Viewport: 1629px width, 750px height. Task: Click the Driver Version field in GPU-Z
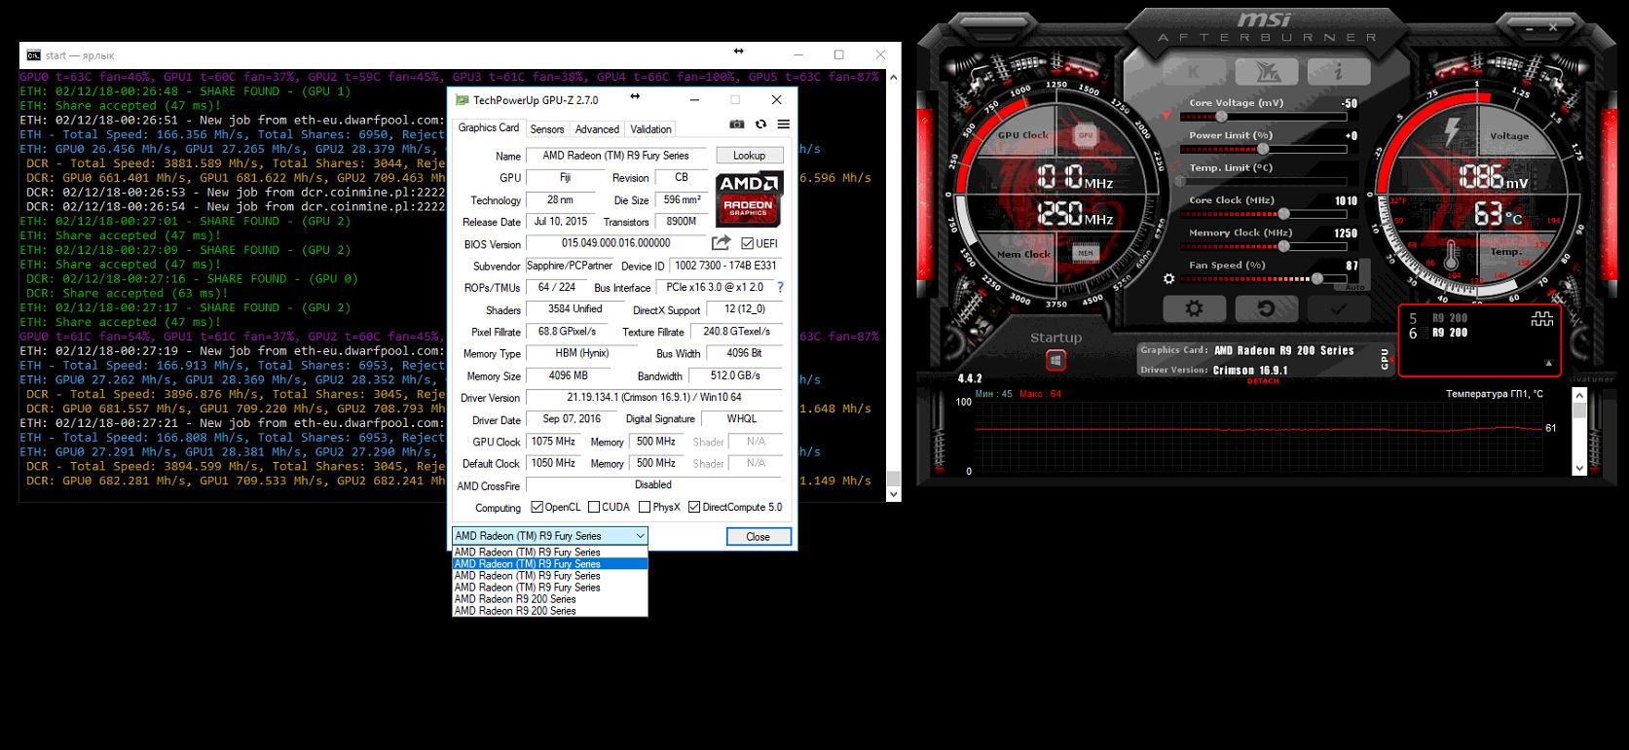click(654, 397)
